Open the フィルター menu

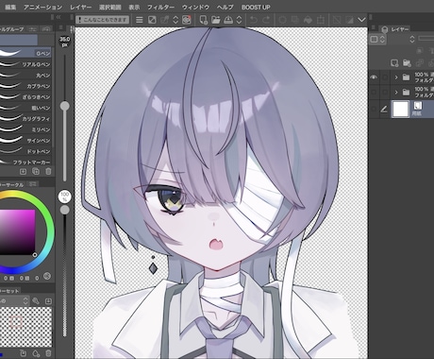click(x=160, y=7)
